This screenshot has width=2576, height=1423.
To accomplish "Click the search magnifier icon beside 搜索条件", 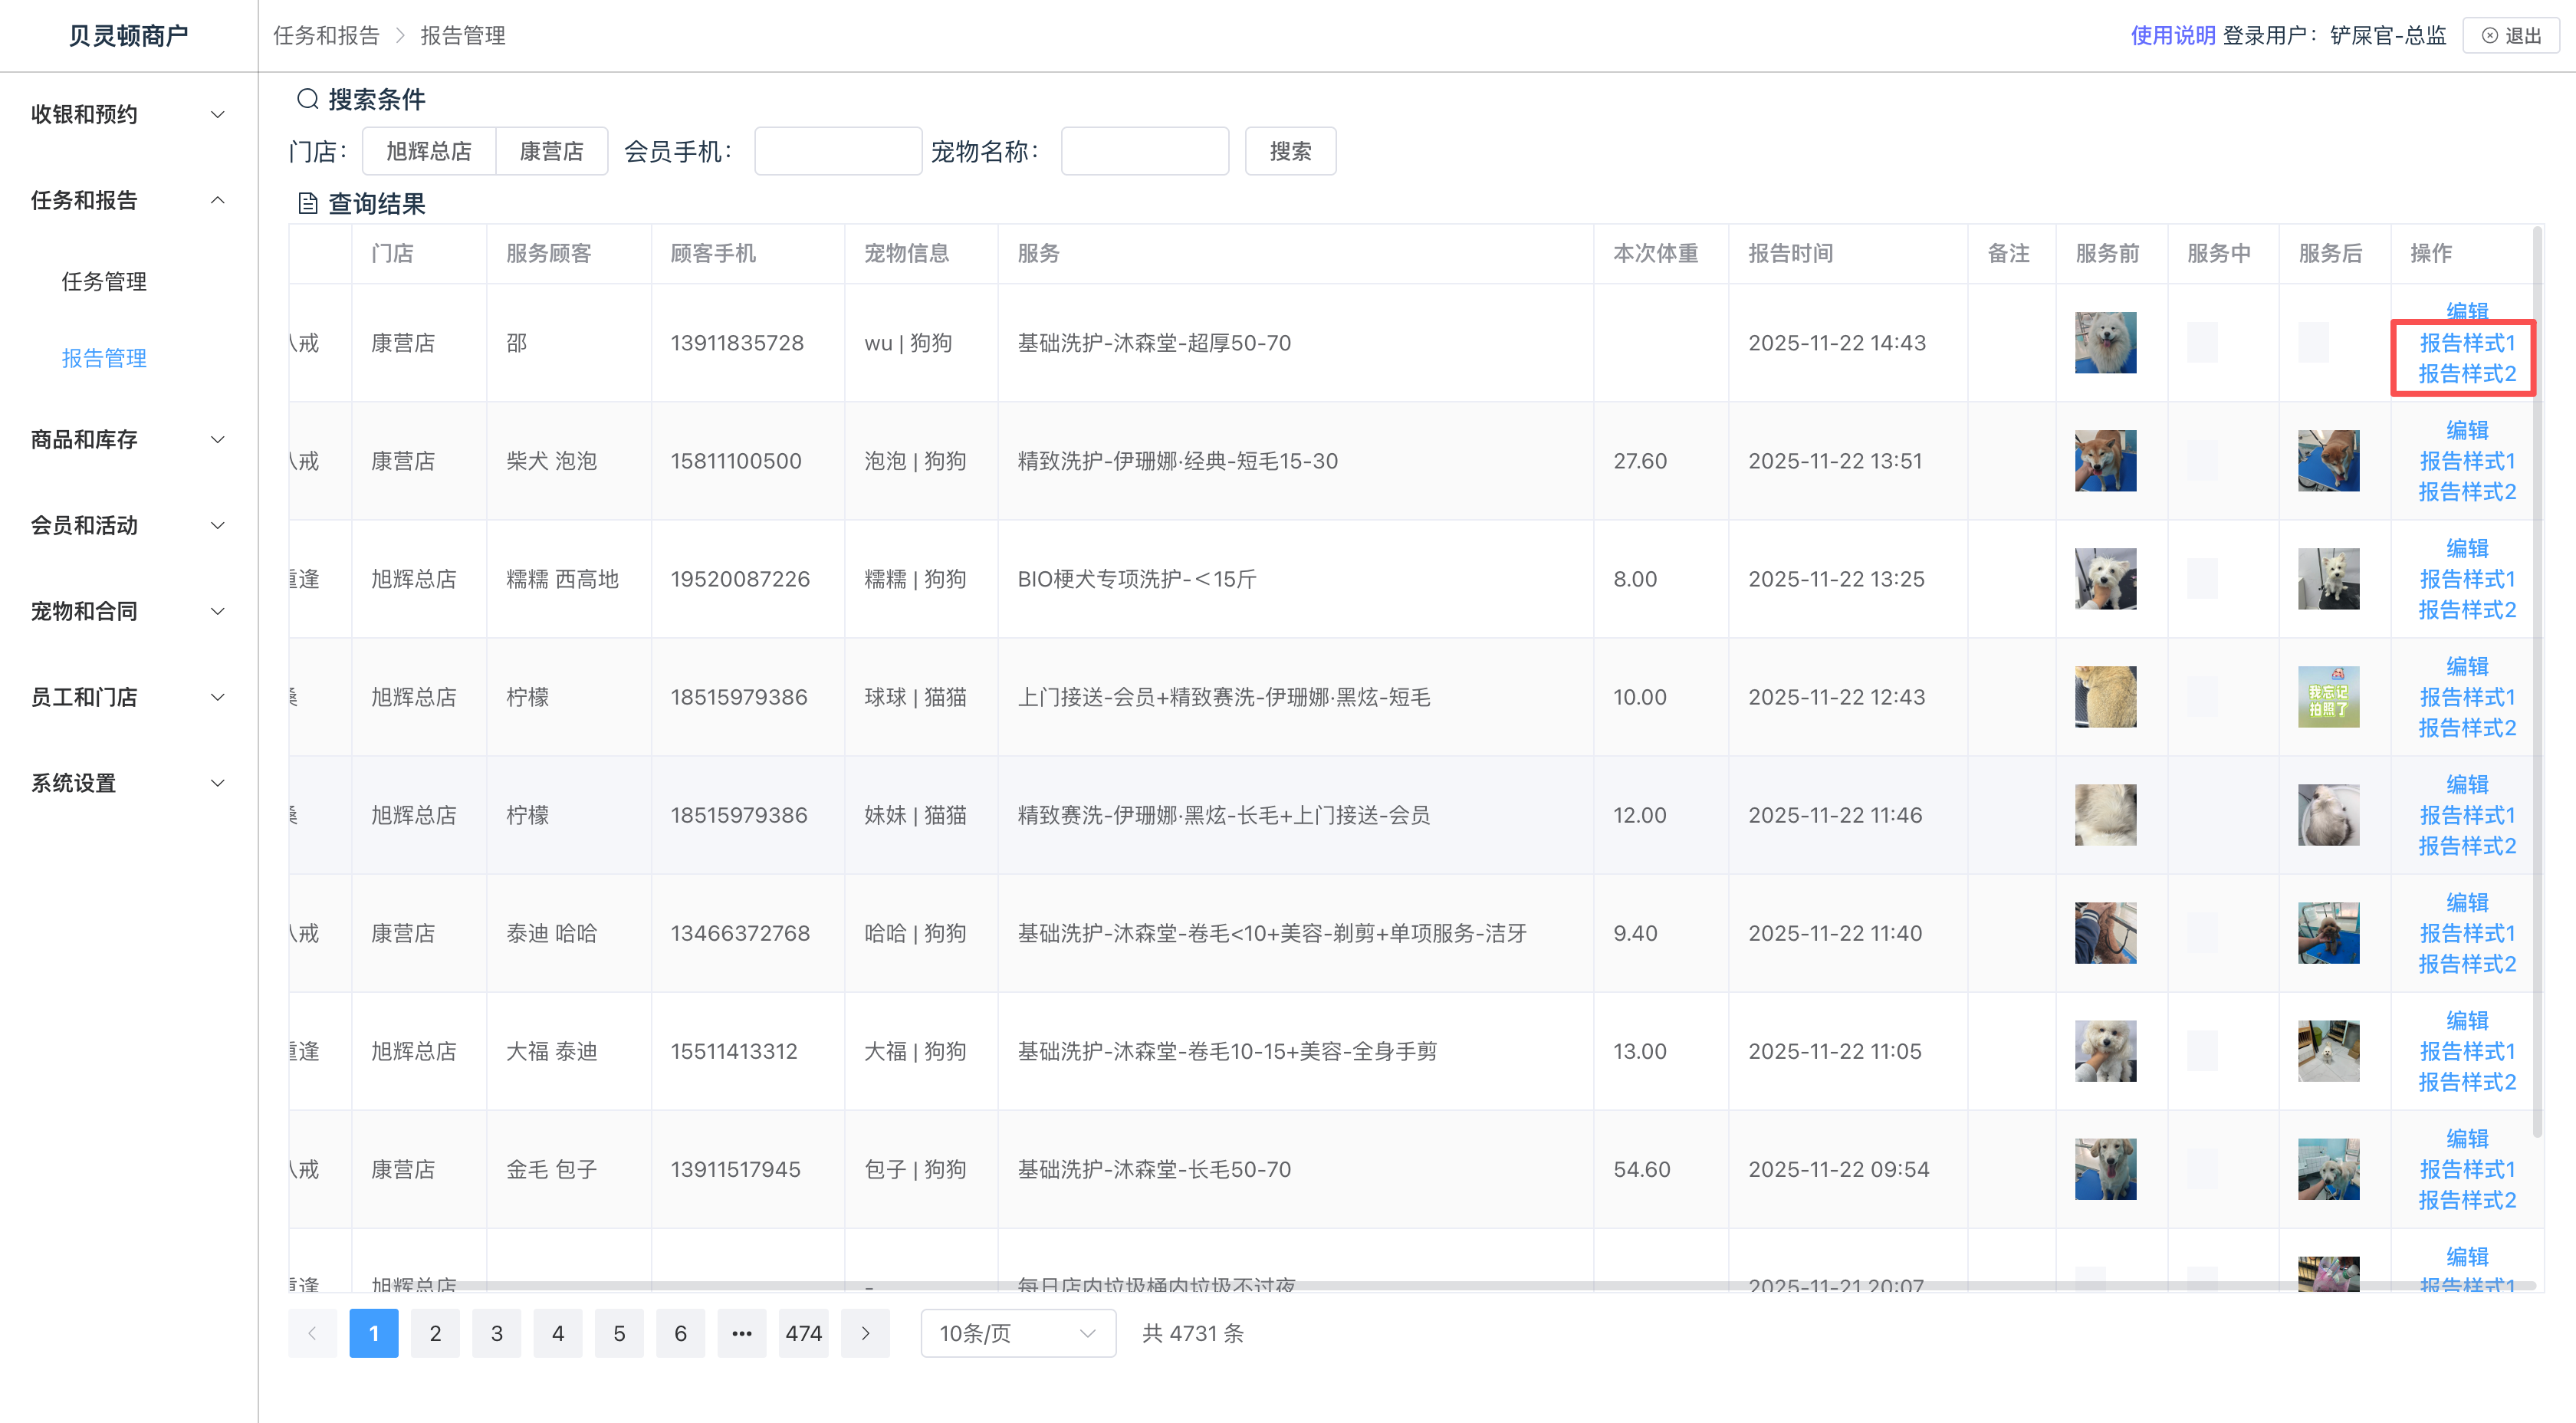I will 307,99.
